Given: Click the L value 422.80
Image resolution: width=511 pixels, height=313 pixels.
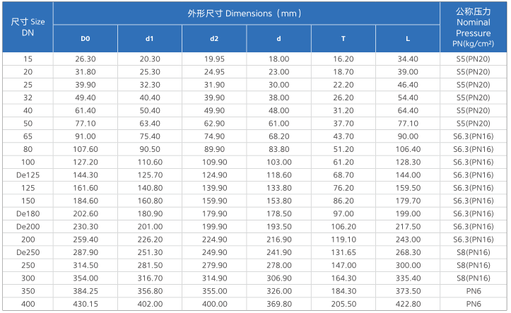Looking at the screenshot, I should click(x=408, y=305).
